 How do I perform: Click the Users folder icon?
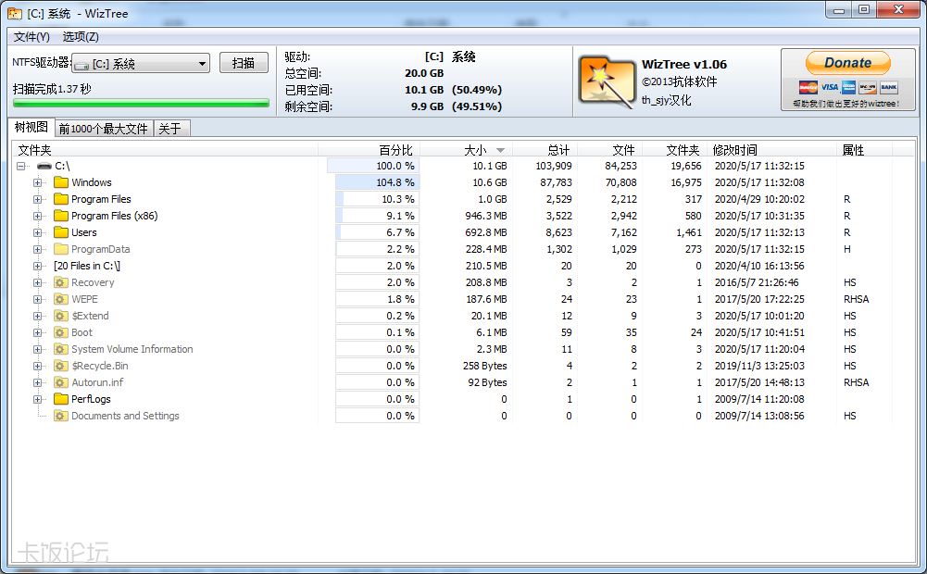coord(61,232)
